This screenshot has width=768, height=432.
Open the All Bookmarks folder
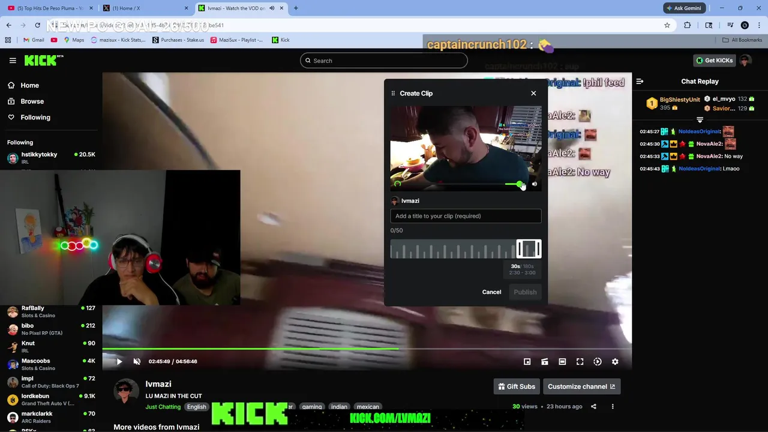tap(742, 40)
